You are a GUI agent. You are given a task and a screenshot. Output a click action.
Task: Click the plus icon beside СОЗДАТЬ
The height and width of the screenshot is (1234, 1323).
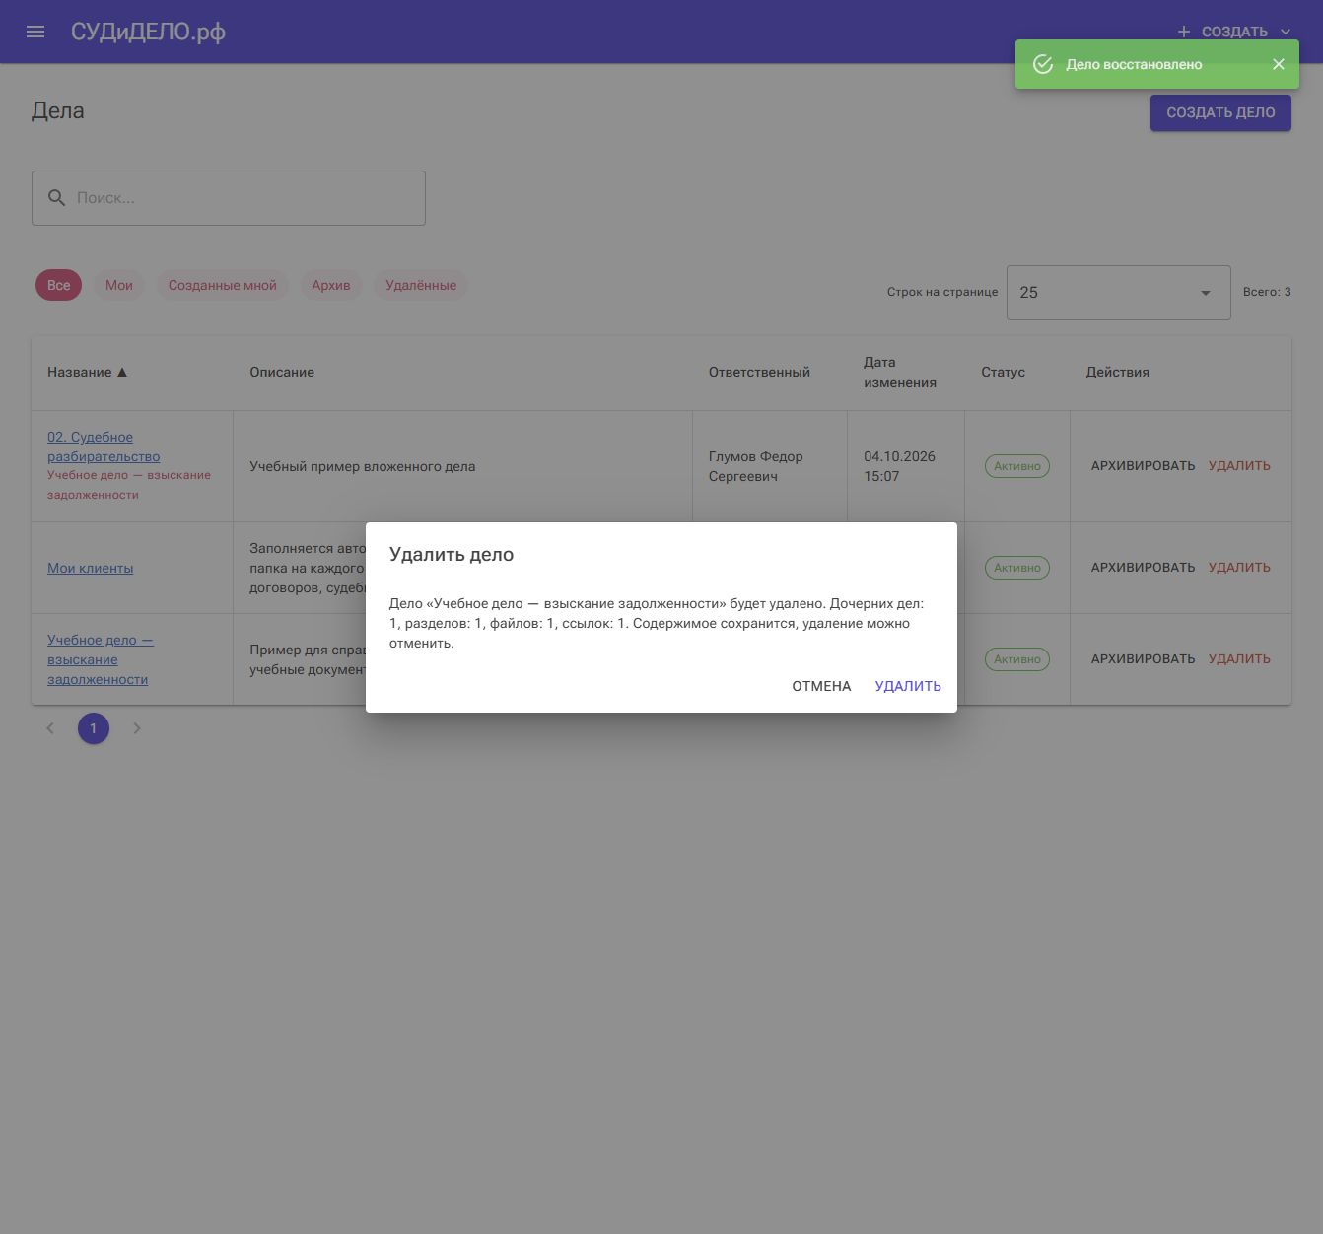(1184, 32)
